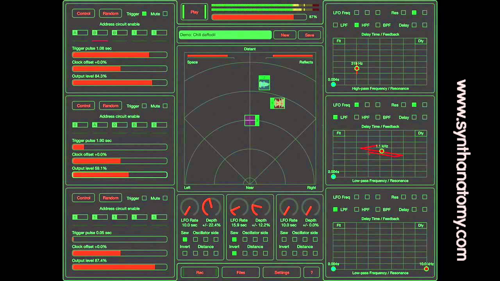Click the Depth knob showing +/- 0.0%

(311, 207)
